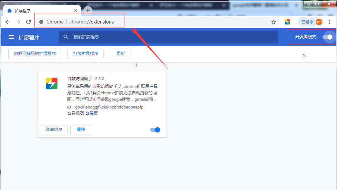Select the 扩展程序 browser tab
This screenshot has height=190, width=337.
pos(42,11)
